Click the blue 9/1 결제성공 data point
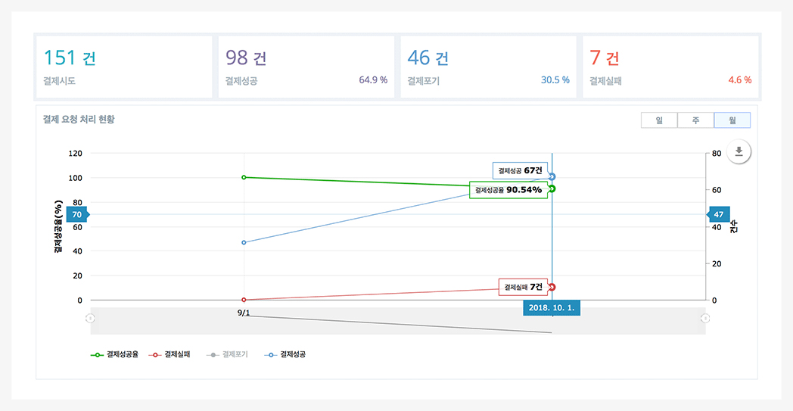This screenshot has height=411, width=793. point(244,242)
